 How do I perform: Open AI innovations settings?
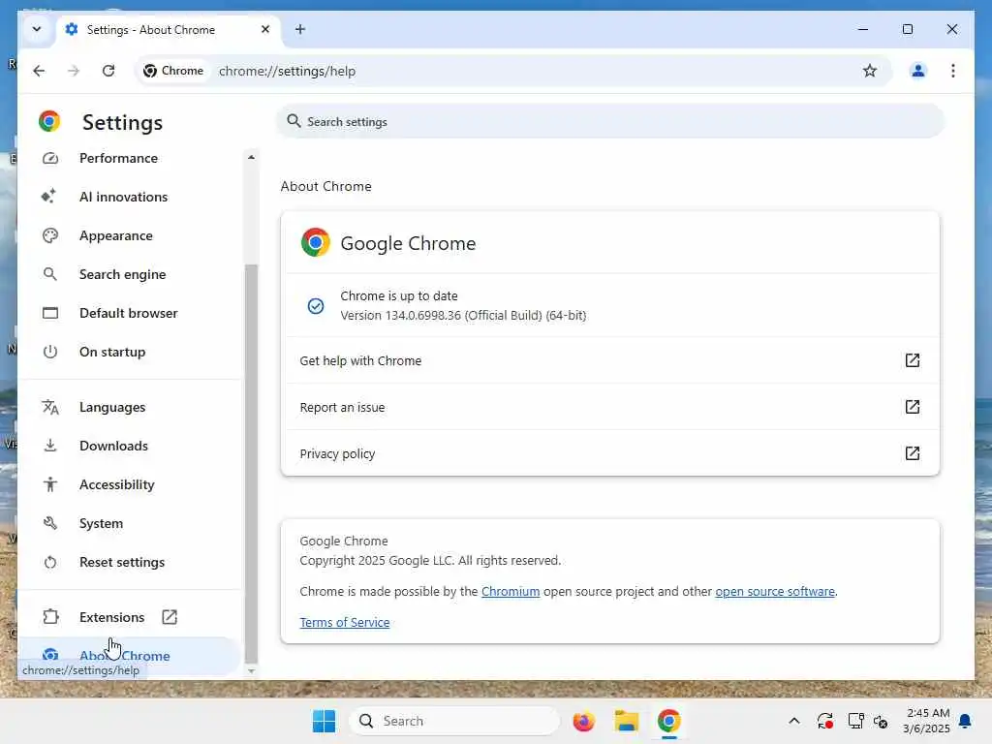pos(123,197)
